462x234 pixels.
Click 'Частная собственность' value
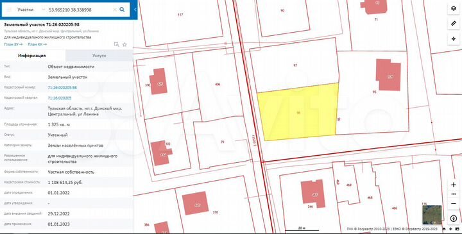coord(71,172)
